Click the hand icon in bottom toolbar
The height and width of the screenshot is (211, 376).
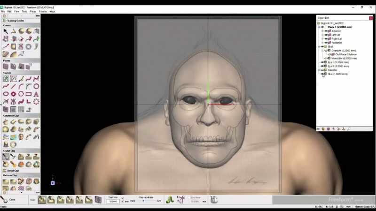tap(214, 200)
